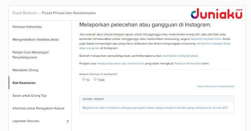Open related article about penegak hukum
This screenshot has width=251, height=131.
155,108
